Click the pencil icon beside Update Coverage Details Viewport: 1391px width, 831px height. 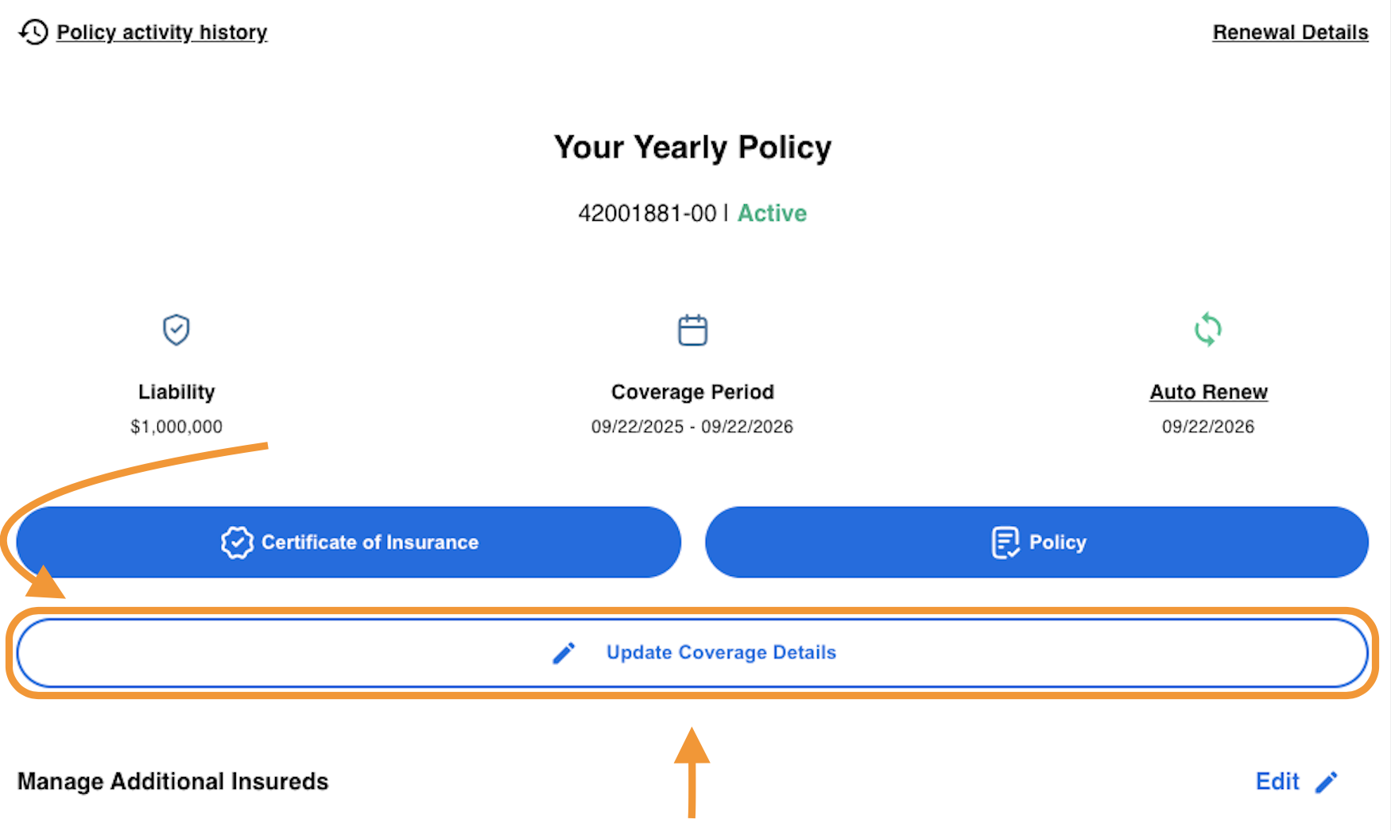(x=564, y=652)
